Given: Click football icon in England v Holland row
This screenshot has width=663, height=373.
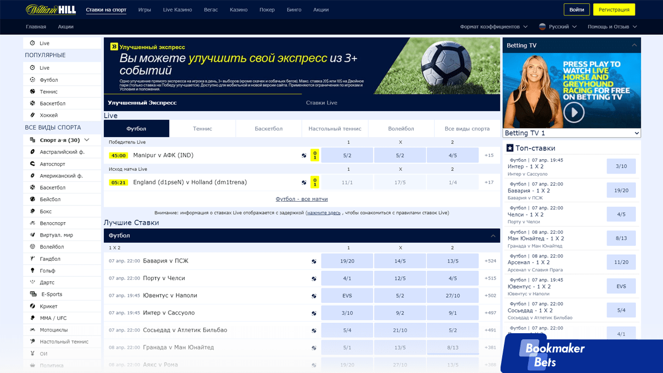Looking at the screenshot, I should click(x=304, y=182).
